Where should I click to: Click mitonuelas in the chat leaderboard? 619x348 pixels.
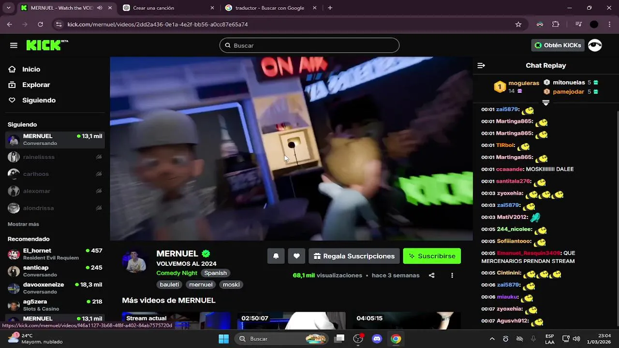(569, 83)
